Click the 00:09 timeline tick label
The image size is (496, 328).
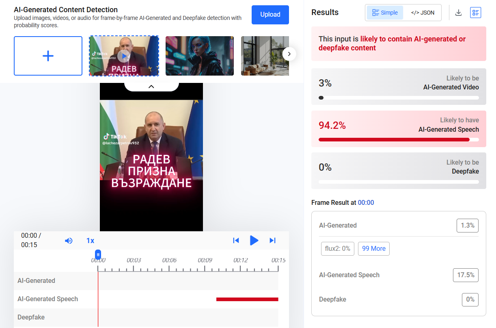click(205, 260)
